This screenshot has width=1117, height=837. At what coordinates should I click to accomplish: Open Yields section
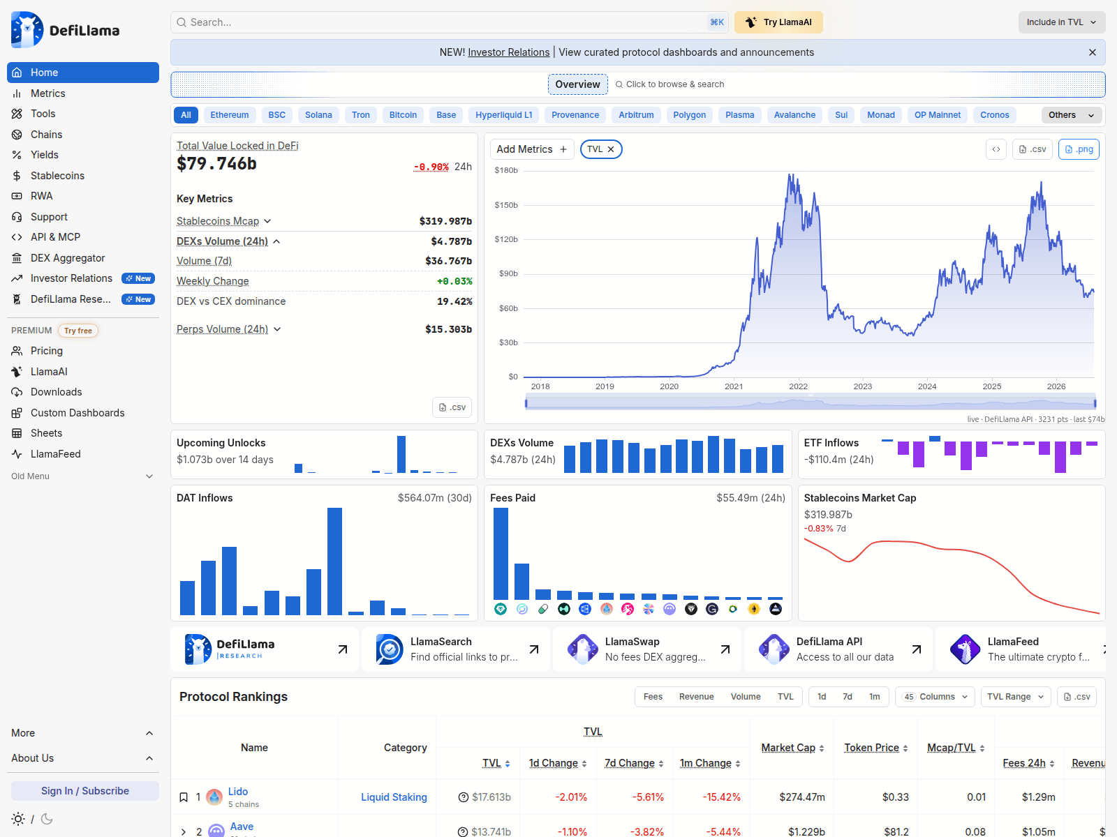pos(83,155)
